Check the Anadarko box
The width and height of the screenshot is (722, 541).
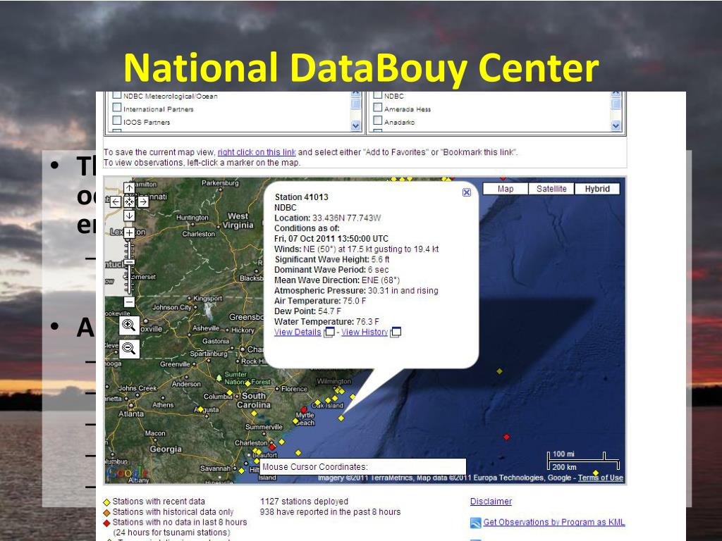tap(378, 120)
